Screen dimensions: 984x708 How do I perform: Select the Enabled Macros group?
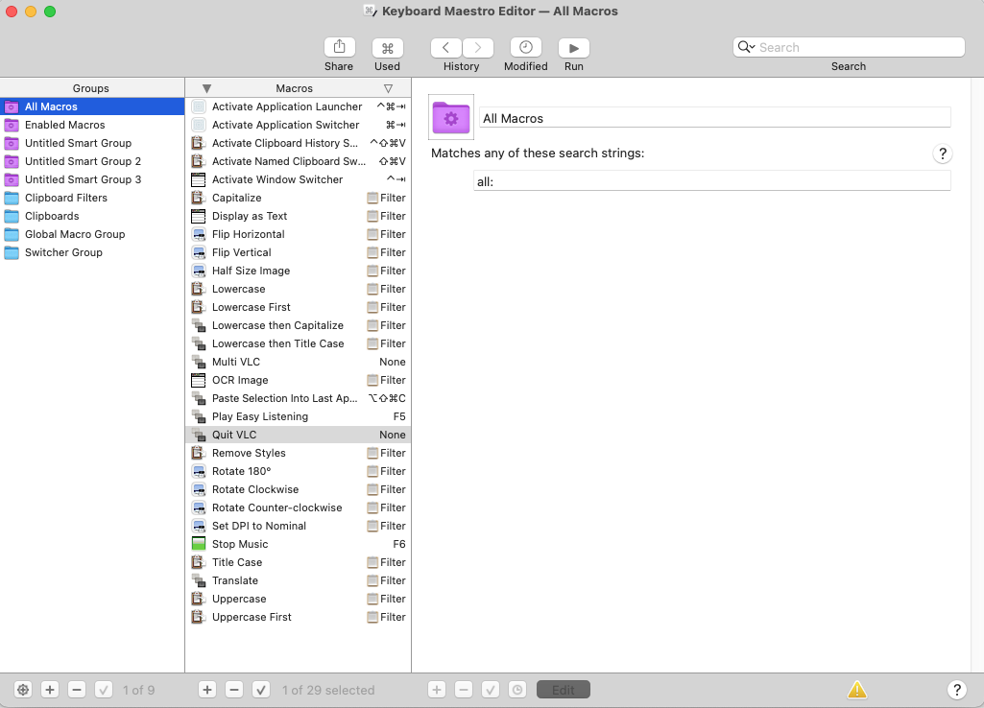pos(92,125)
